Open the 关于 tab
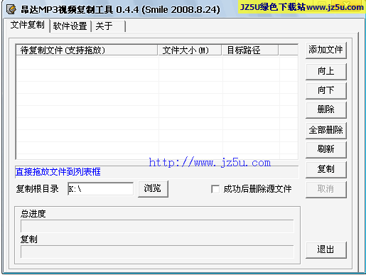This screenshot has height=275, width=366. 109,26
